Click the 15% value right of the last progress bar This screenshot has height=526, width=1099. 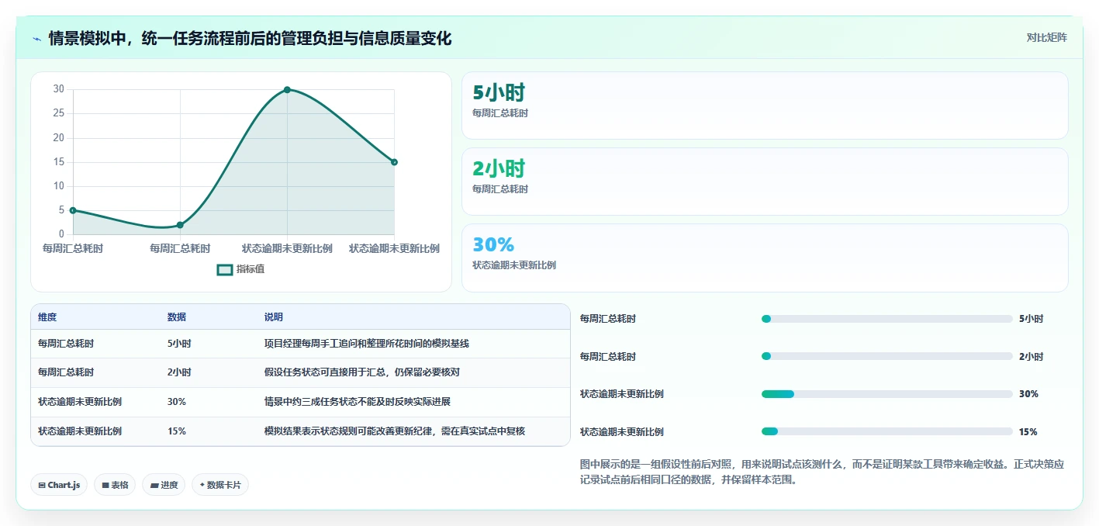click(1028, 432)
